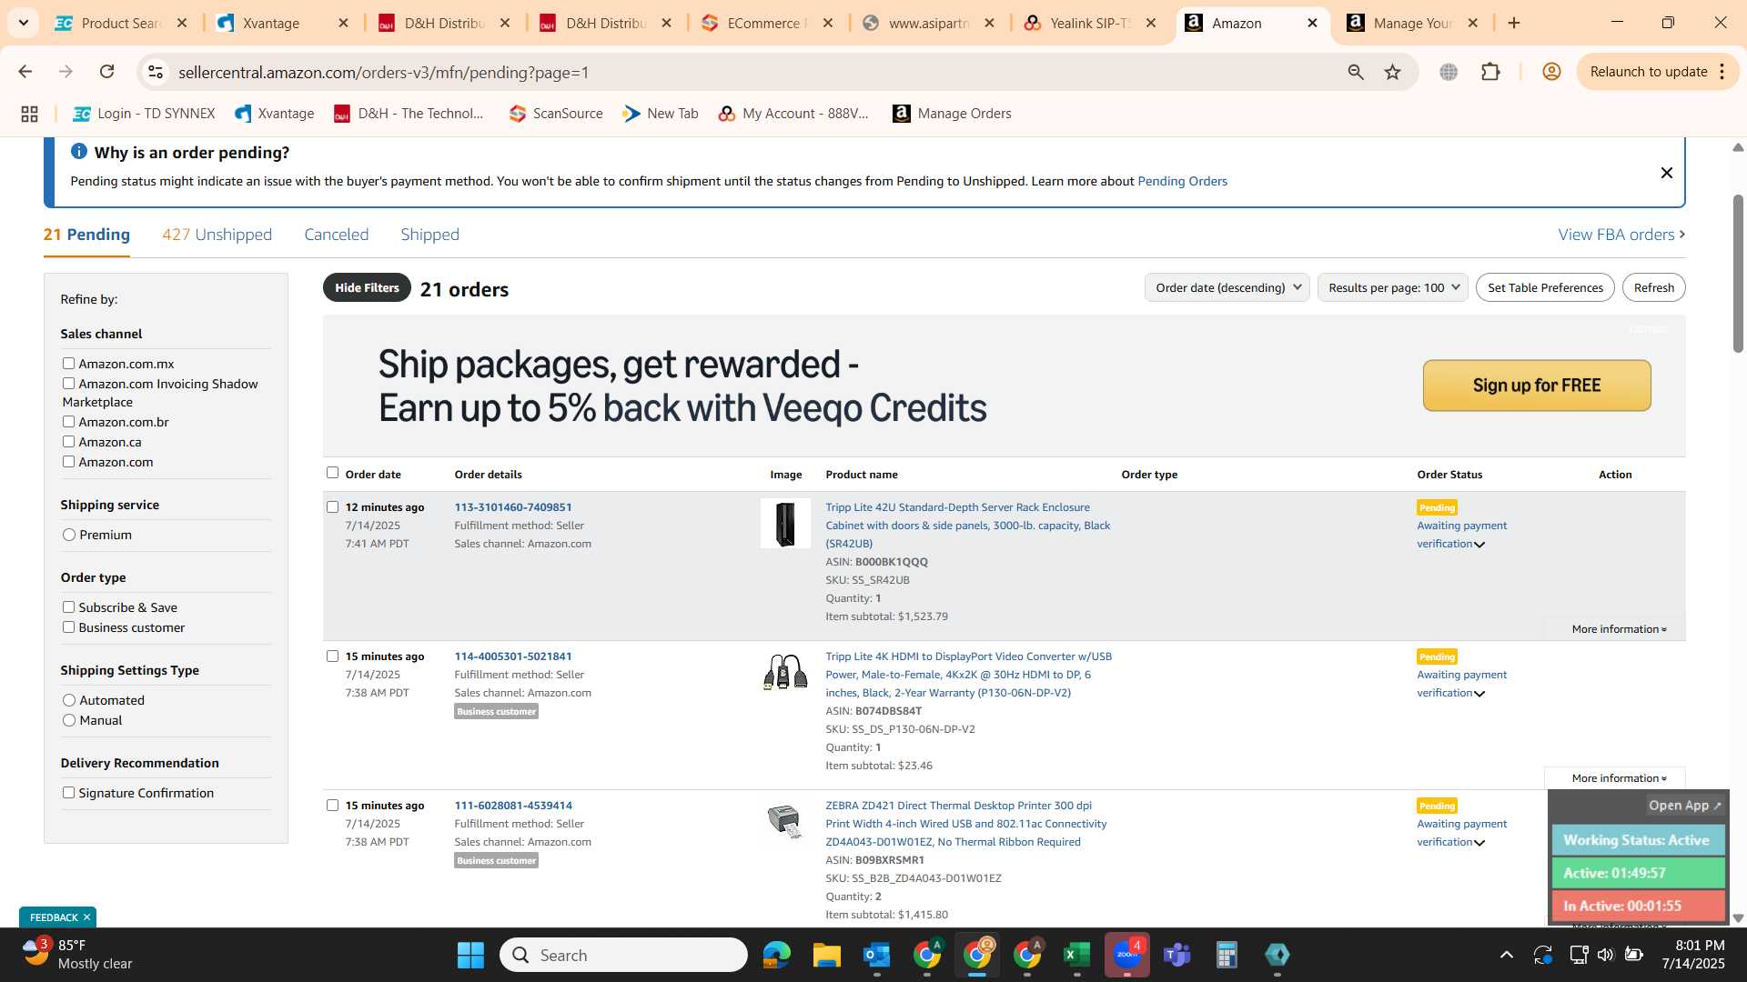Expand More information for order 114-4005301-5021841
Image resolution: width=1747 pixels, height=982 pixels.
(1619, 778)
